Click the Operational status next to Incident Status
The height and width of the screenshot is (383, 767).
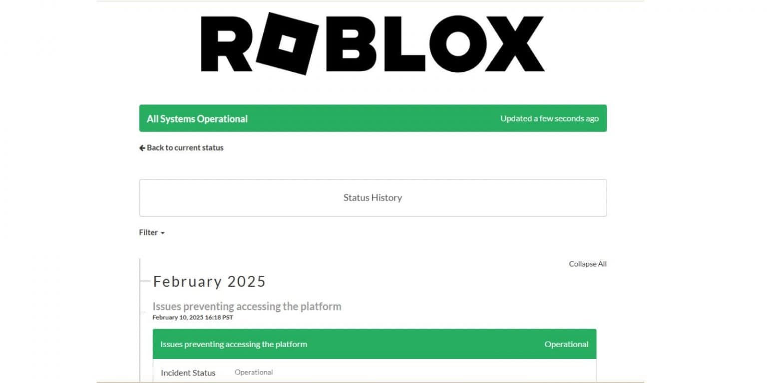254,372
